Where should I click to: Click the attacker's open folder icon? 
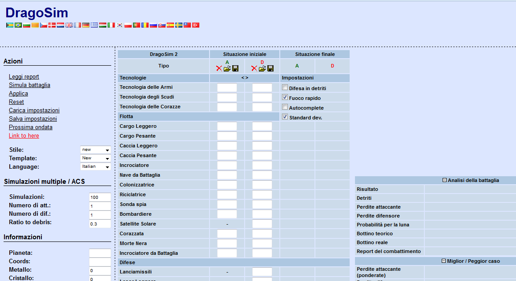point(227,69)
